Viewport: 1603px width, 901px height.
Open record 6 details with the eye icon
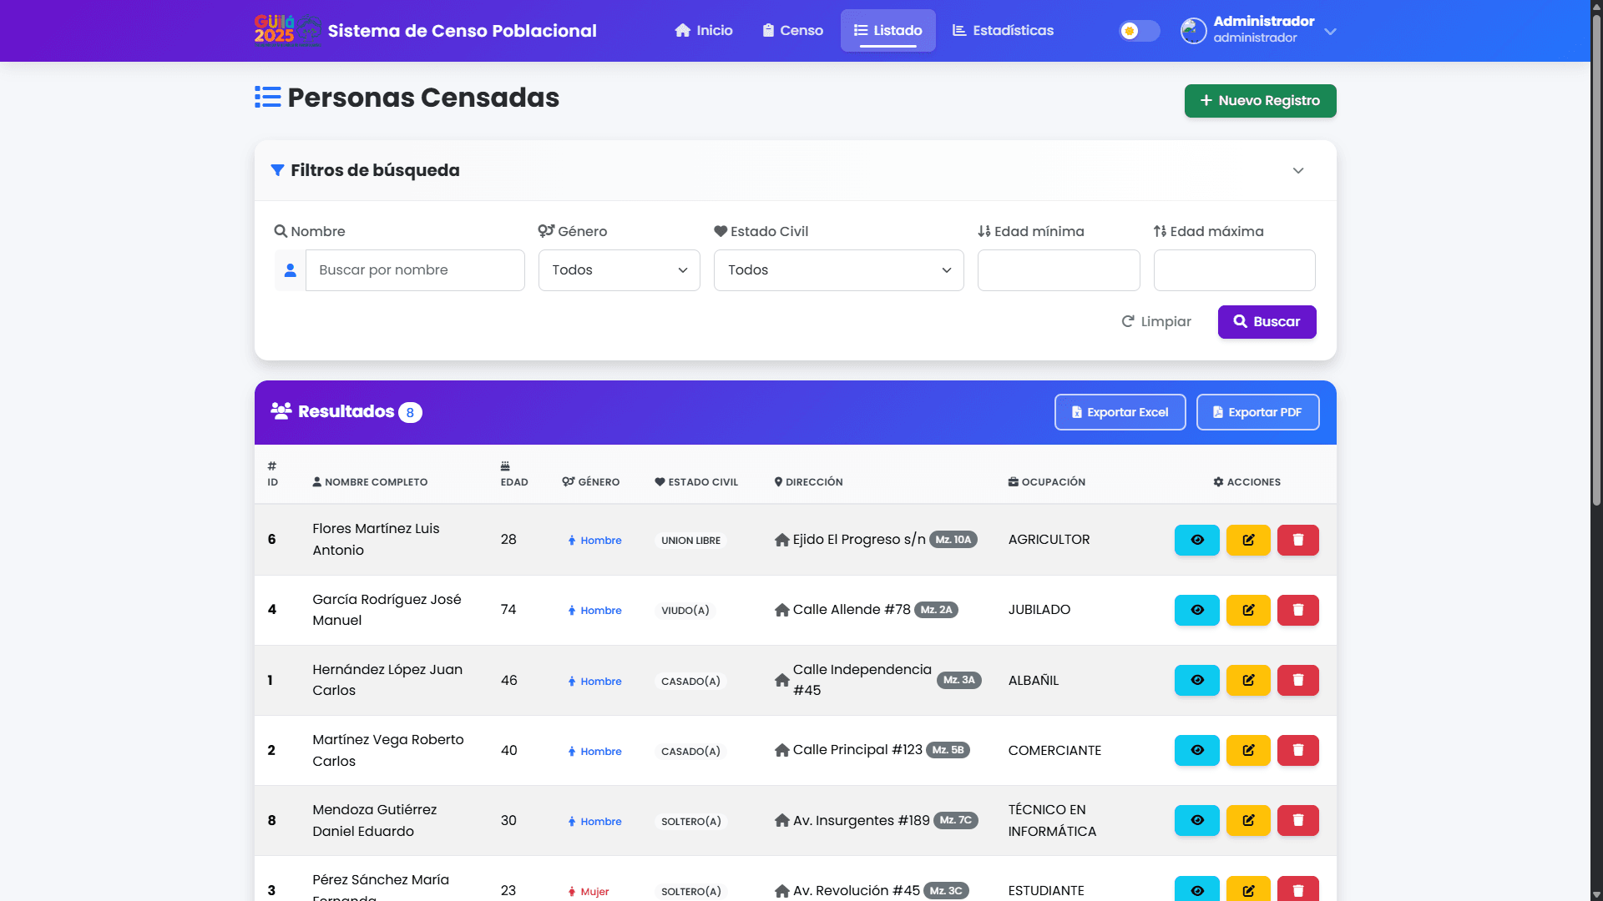click(1196, 540)
